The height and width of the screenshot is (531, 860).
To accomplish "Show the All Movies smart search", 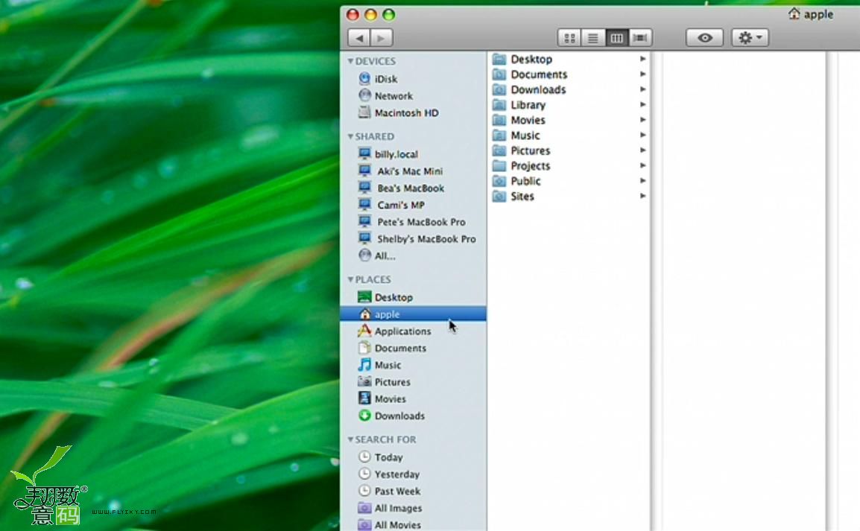I will (x=413, y=524).
